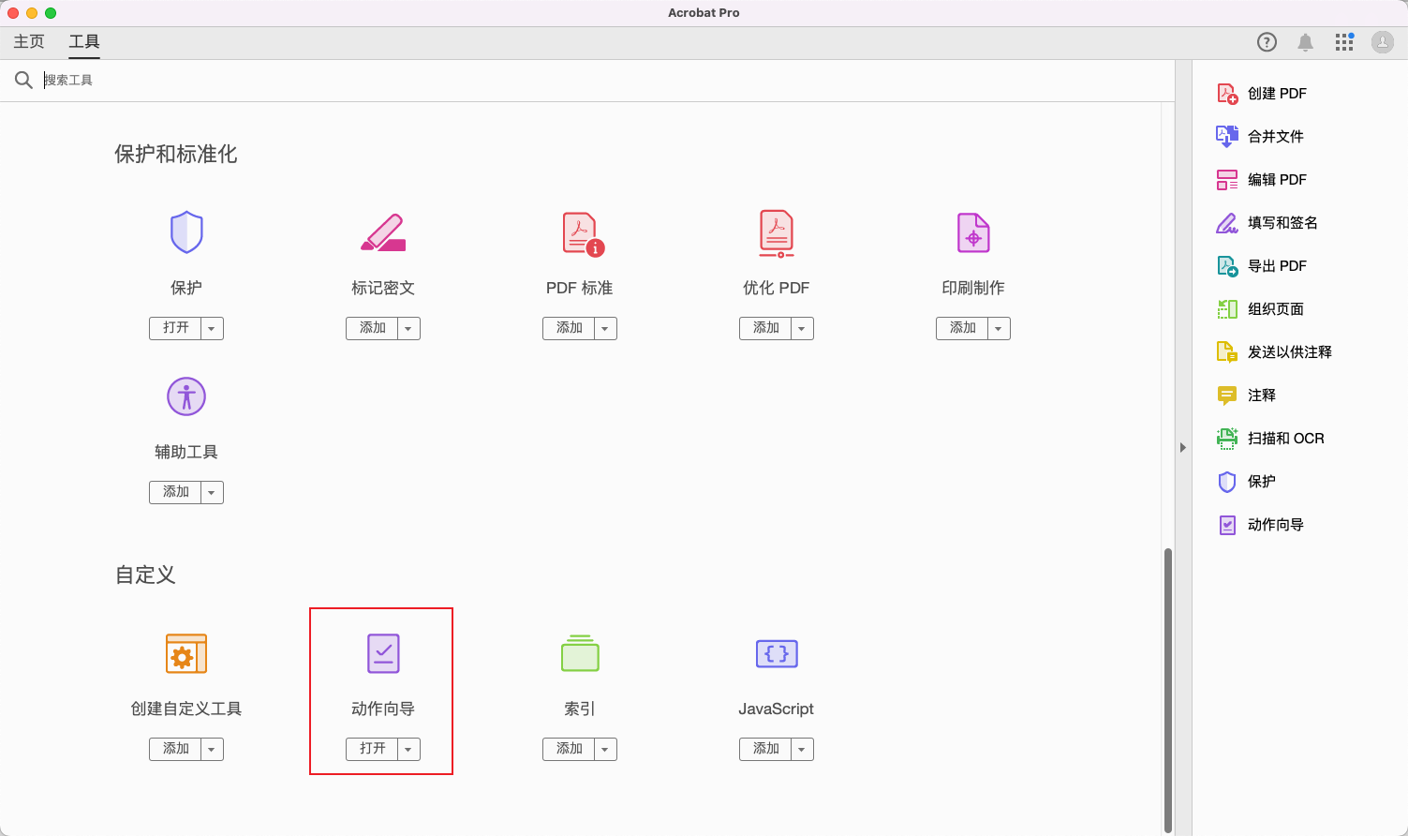1408x836 pixels.
Task: Click the 扫描和 OCR sidebar icon
Action: click(1227, 439)
